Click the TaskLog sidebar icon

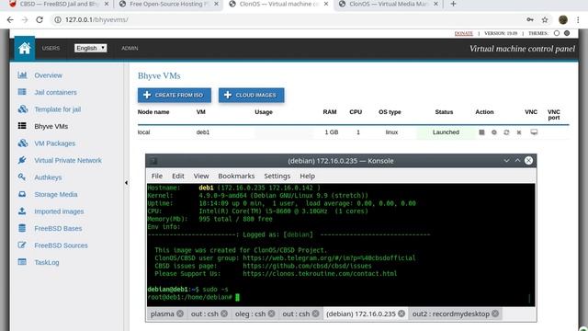[x=22, y=262]
